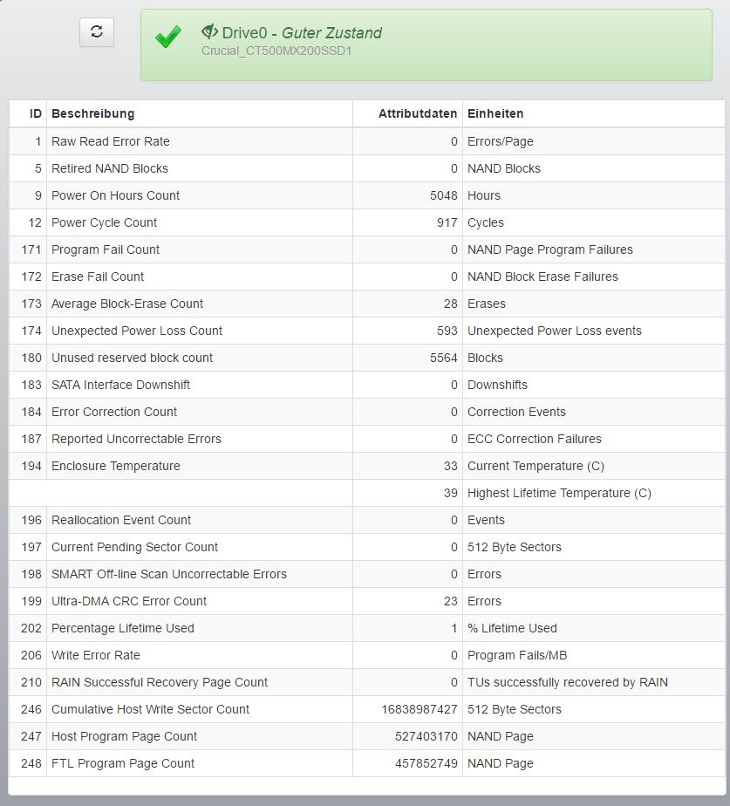Click the Crucial_CT500MX200SSD1 model name

click(x=276, y=51)
